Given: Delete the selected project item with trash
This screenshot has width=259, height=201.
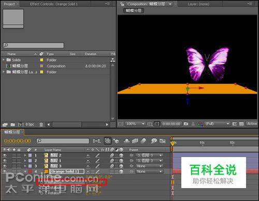Looking at the screenshot, I should point(41,125).
